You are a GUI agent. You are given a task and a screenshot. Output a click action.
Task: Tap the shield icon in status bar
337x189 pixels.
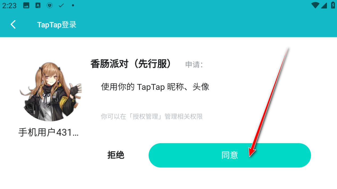pos(50,5)
